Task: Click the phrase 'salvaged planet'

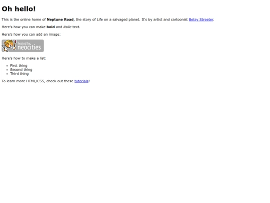Action: tap(126, 20)
